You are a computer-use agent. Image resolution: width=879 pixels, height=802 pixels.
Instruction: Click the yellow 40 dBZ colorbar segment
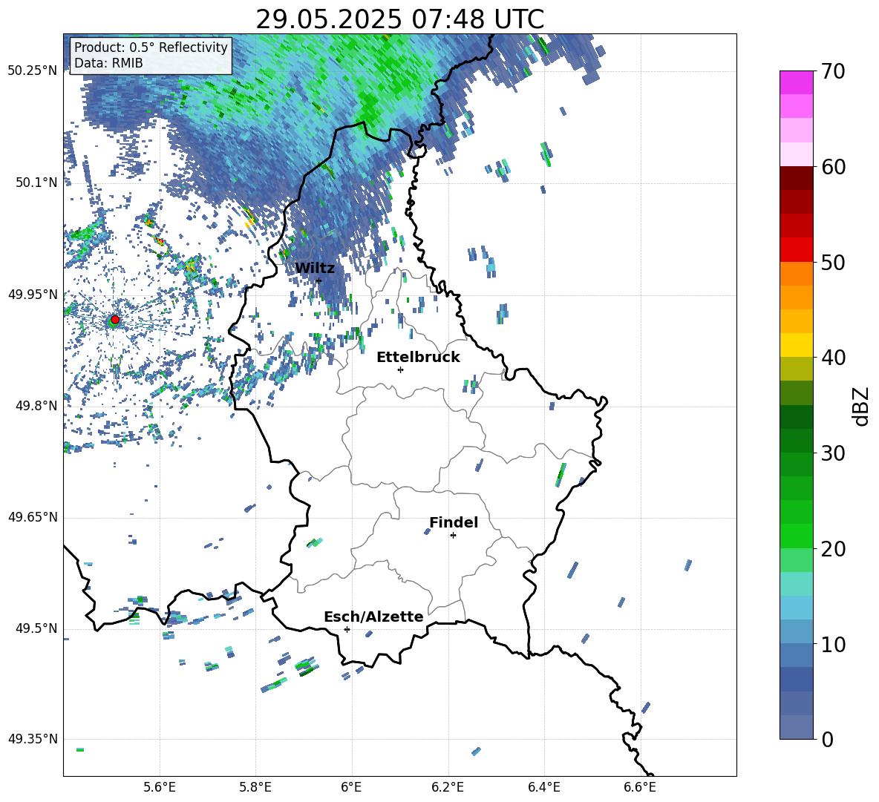click(x=796, y=345)
